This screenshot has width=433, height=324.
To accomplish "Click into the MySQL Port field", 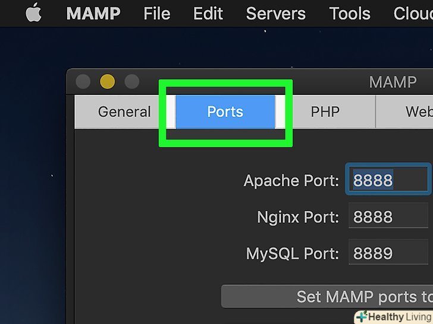I will [x=388, y=254].
